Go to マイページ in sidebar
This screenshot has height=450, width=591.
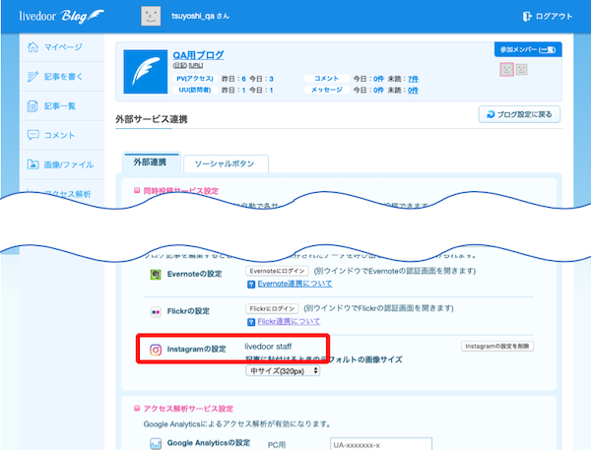point(63,47)
